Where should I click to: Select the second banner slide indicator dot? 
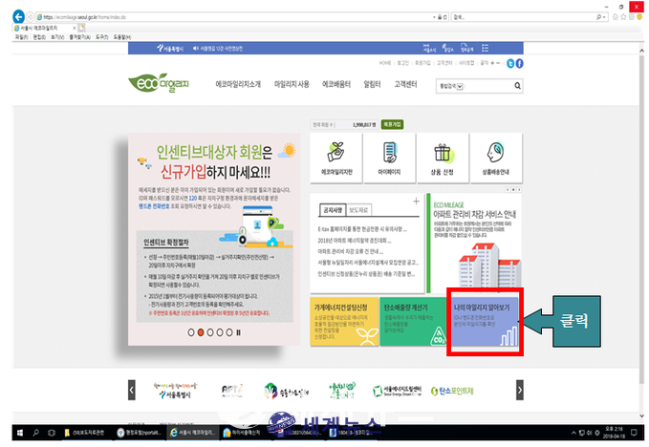coord(202,332)
